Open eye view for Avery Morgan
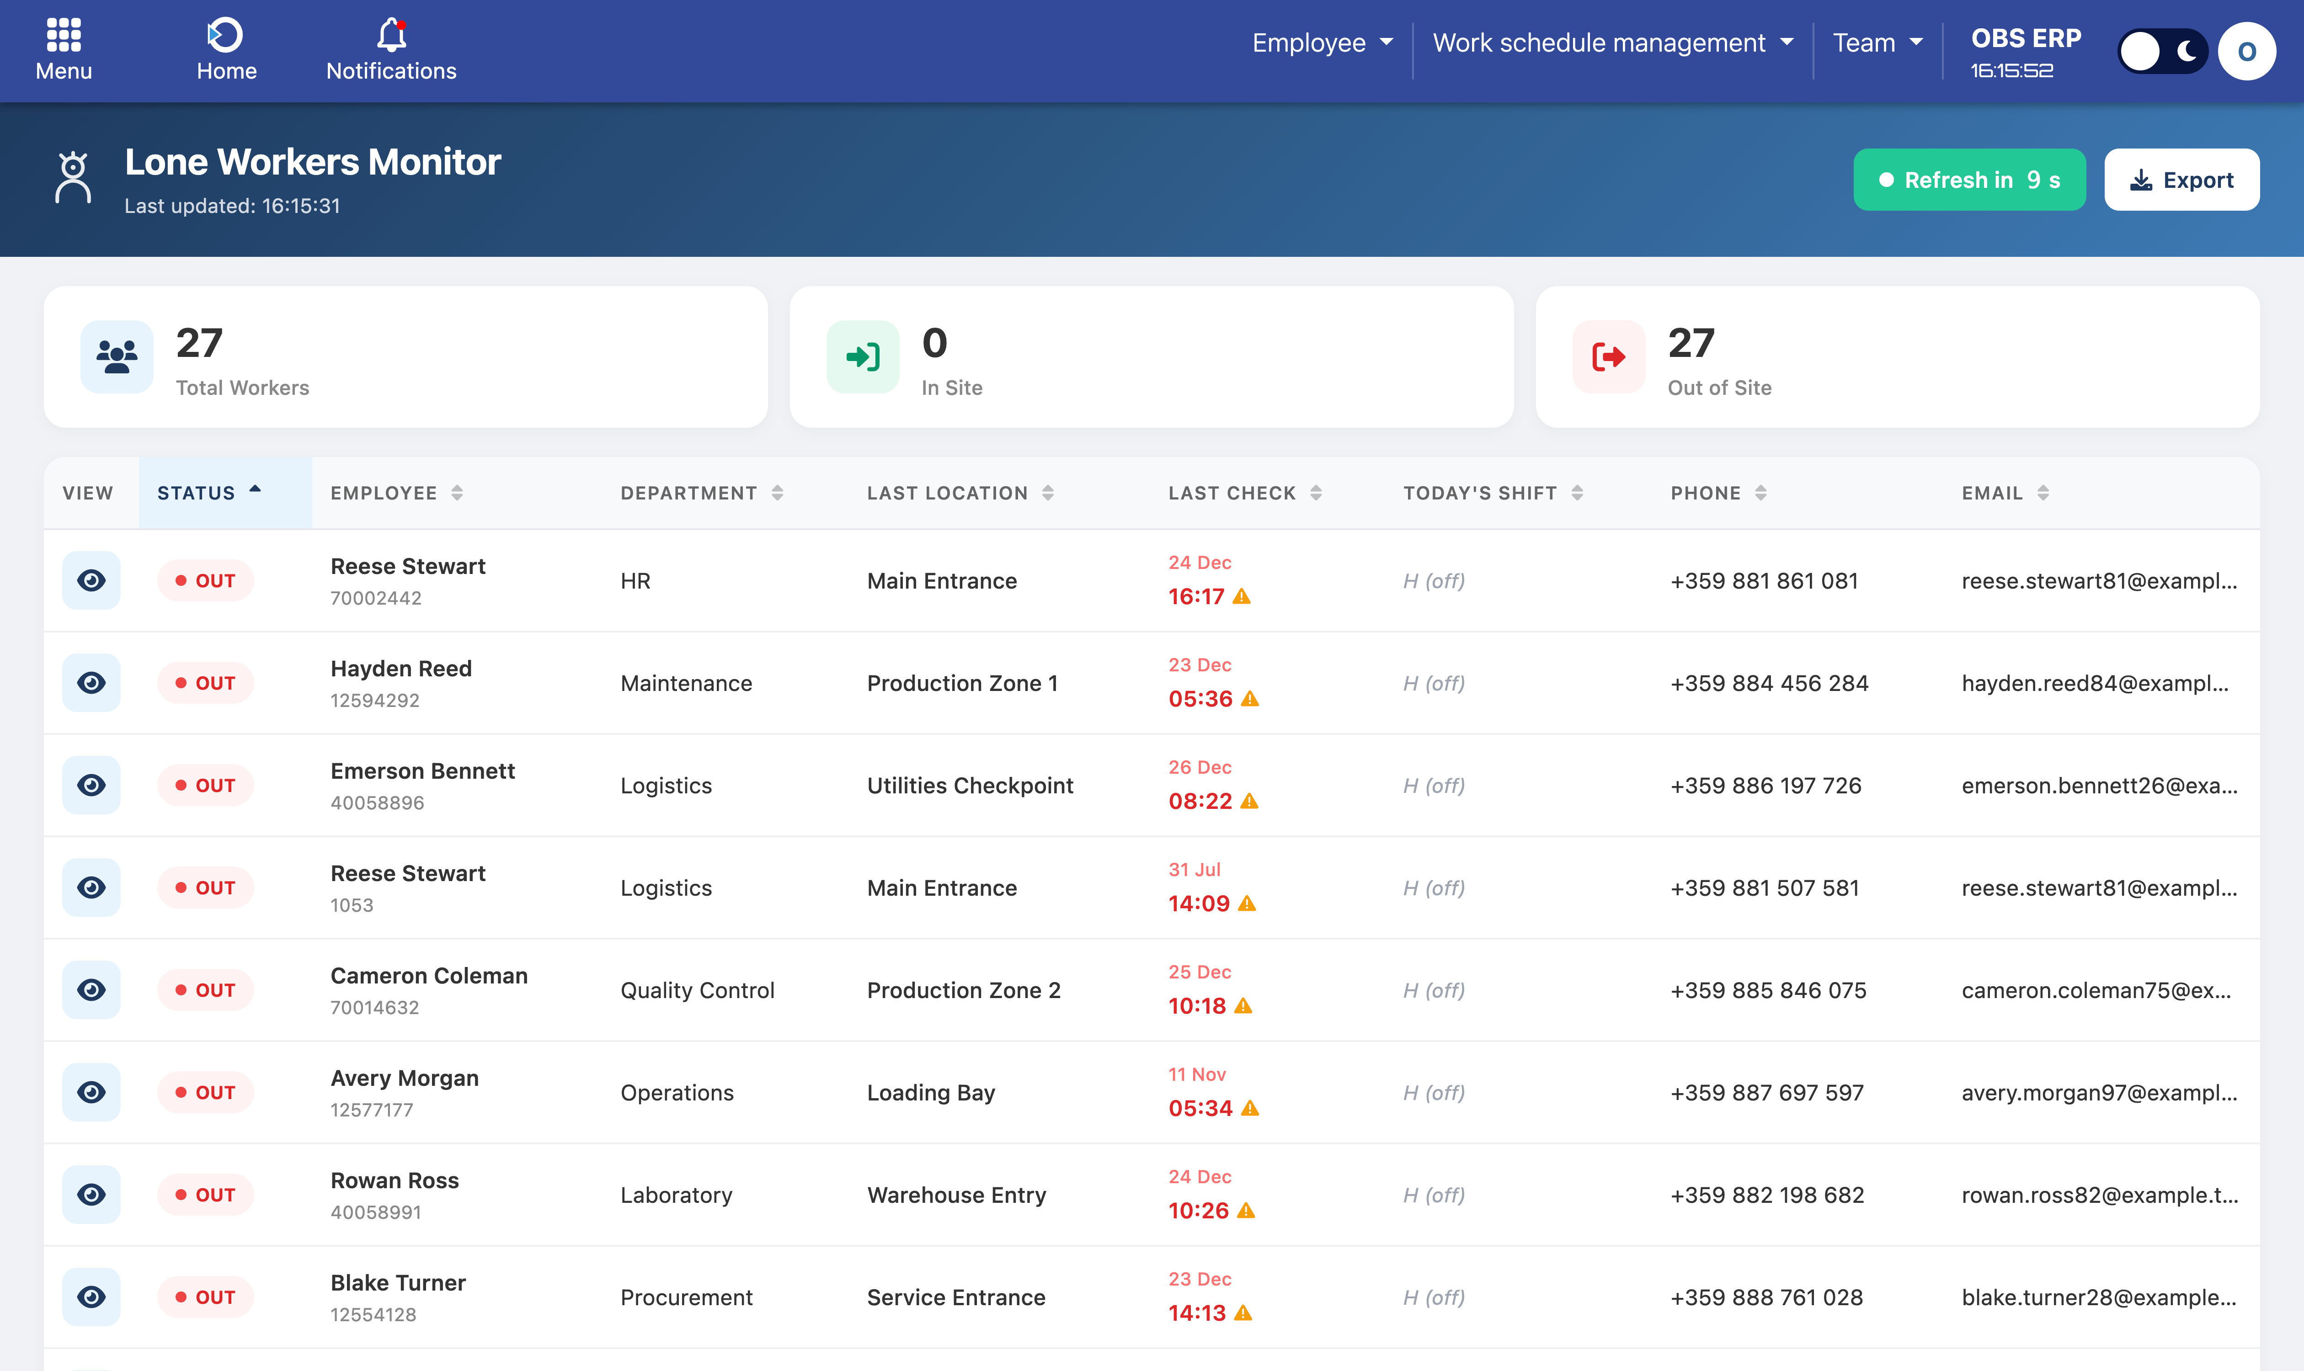The width and height of the screenshot is (2304, 1371). coord(91,1092)
